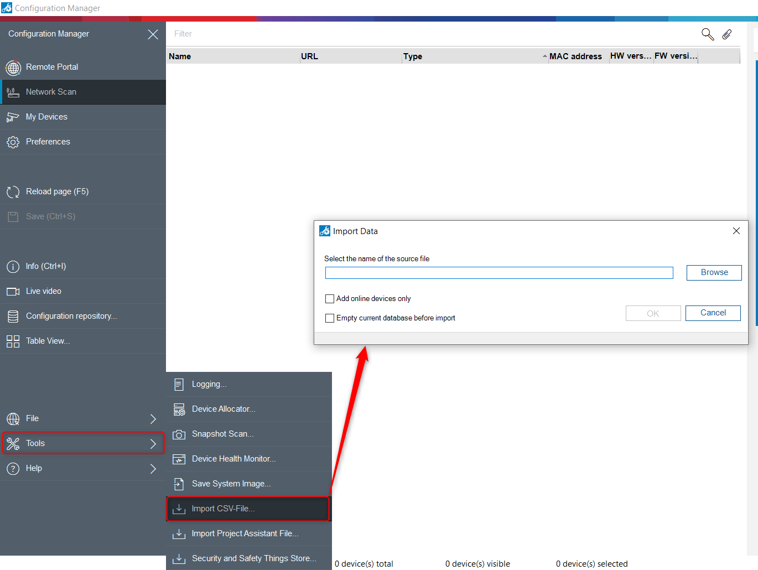Check Empty current database before import
The width and height of the screenshot is (758, 570).
(x=330, y=318)
